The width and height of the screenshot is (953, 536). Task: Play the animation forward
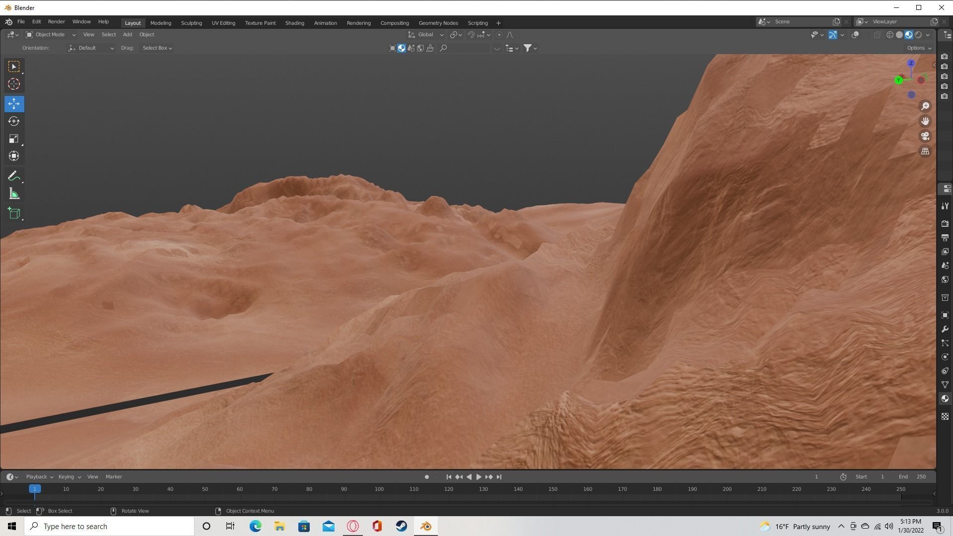[478, 477]
